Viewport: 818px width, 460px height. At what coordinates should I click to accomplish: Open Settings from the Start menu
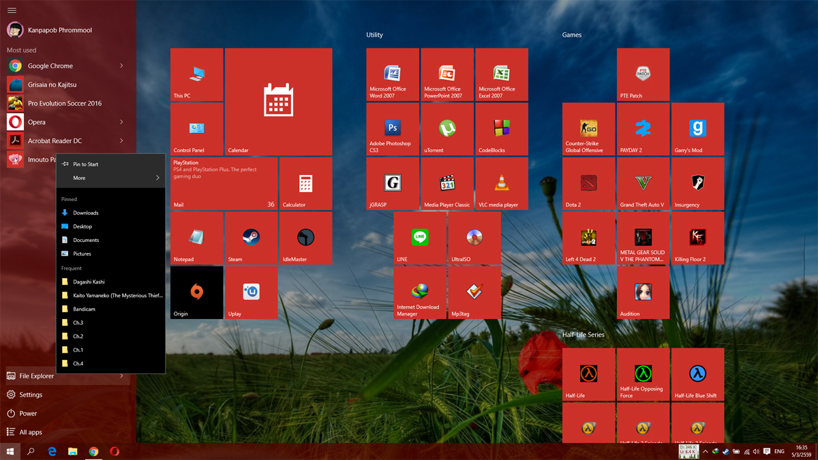point(31,395)
